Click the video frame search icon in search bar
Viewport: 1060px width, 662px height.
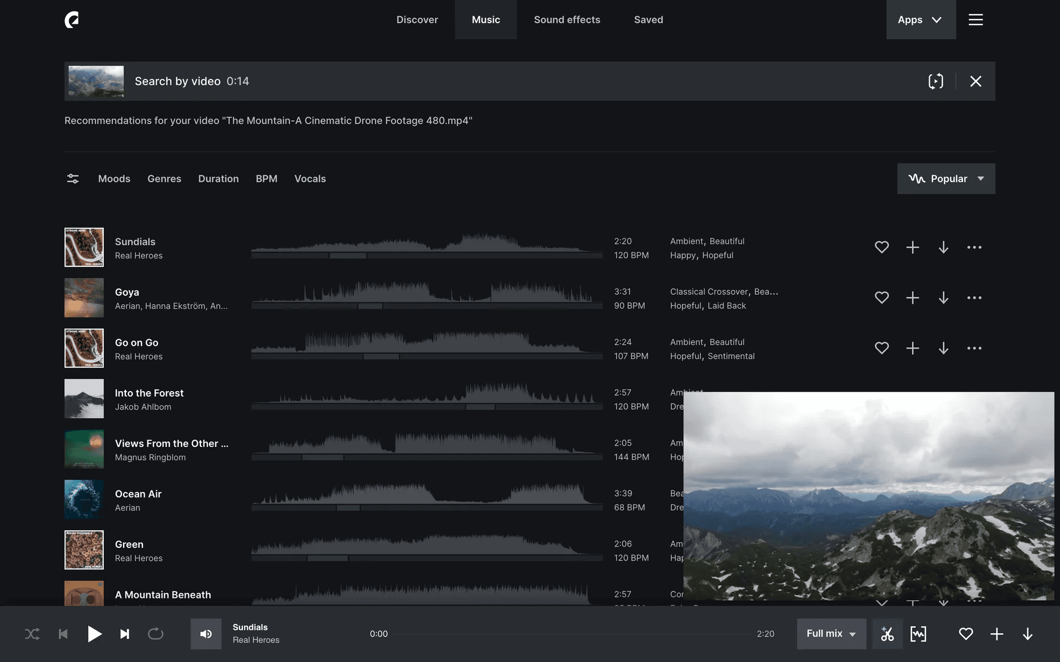(x=936, y=81)
